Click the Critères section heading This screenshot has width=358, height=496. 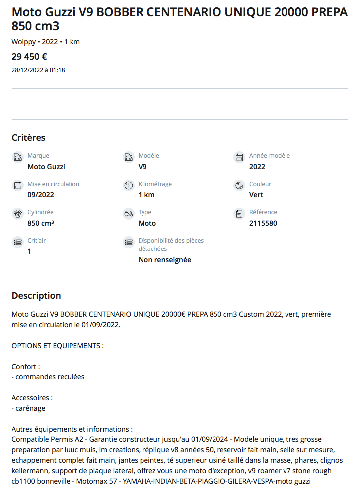[x=28, y=137]
